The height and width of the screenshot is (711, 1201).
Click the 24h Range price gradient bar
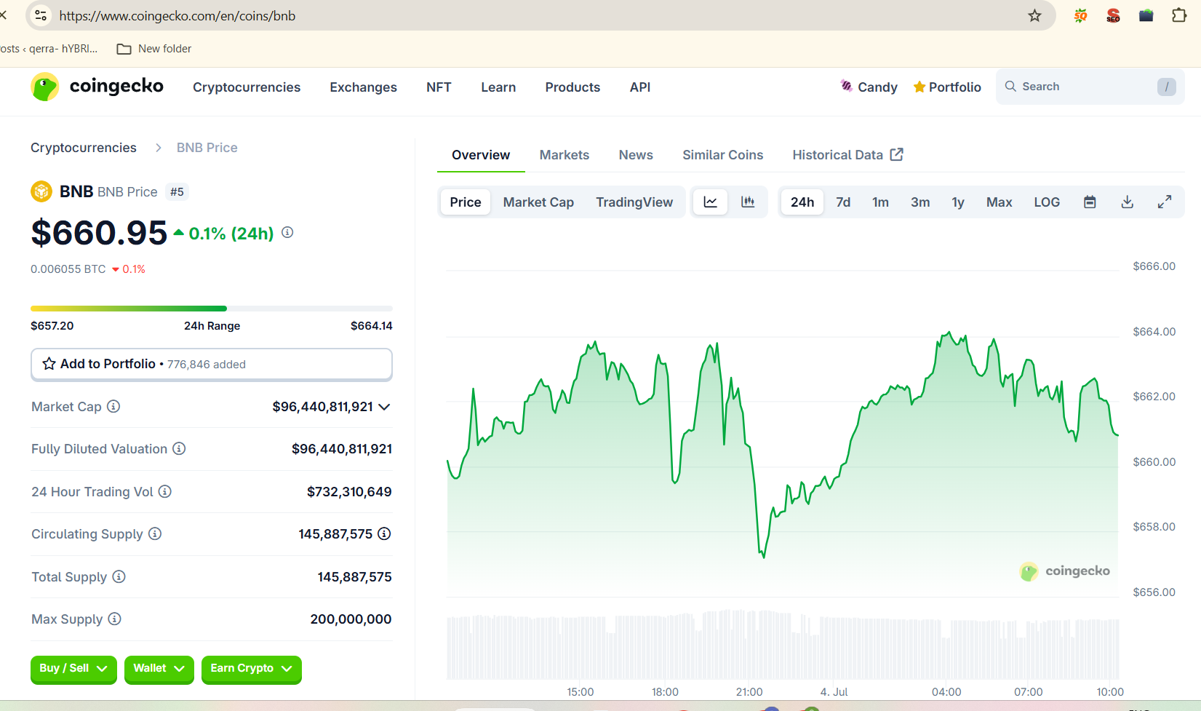tap(211, 308)
